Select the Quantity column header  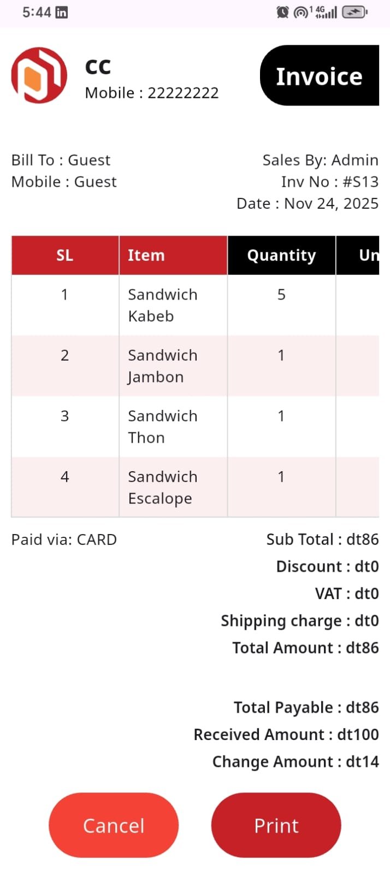click(281, 255)
